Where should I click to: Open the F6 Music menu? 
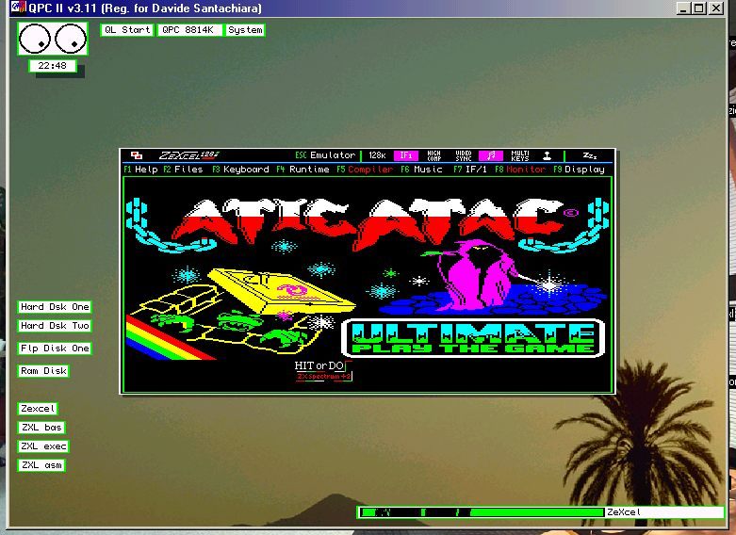point(421,170)
